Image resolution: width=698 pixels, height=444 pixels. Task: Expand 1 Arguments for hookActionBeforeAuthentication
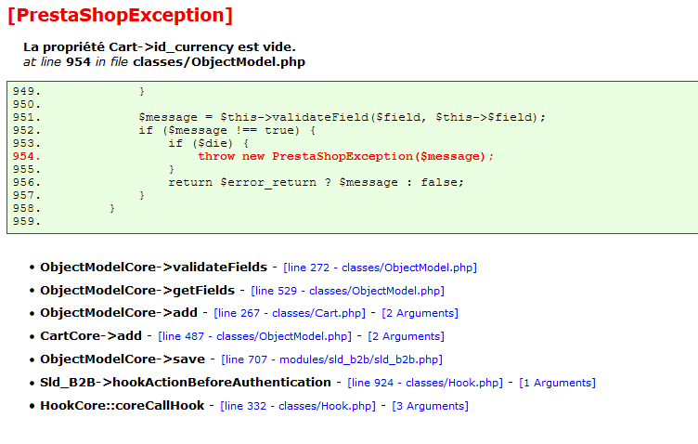(x=557, y=383)
